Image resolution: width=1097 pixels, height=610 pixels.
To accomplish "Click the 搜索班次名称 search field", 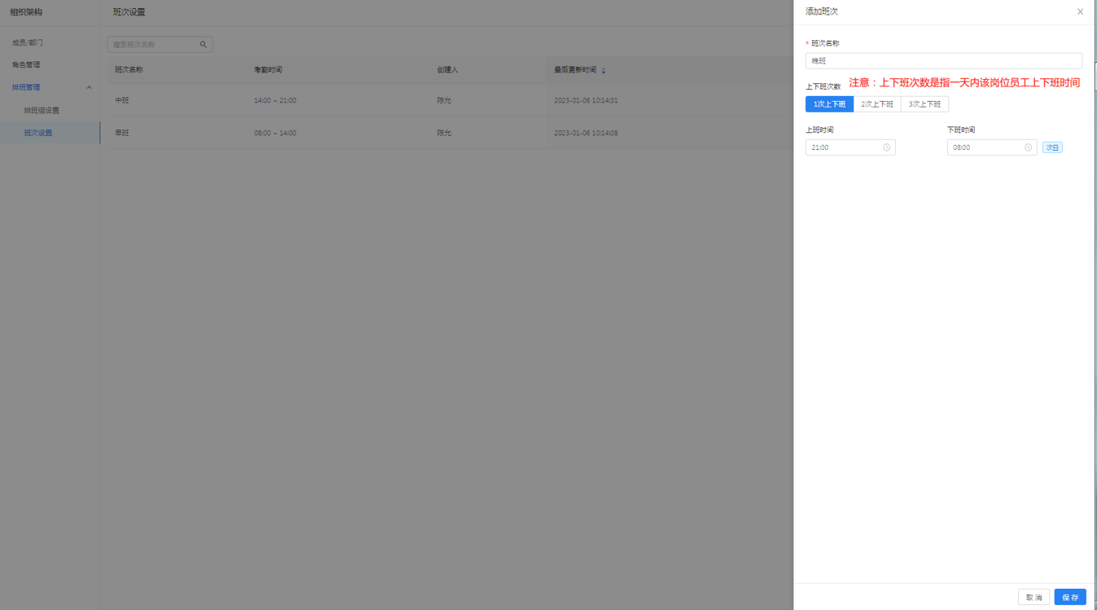I will [x=154, y=45].
